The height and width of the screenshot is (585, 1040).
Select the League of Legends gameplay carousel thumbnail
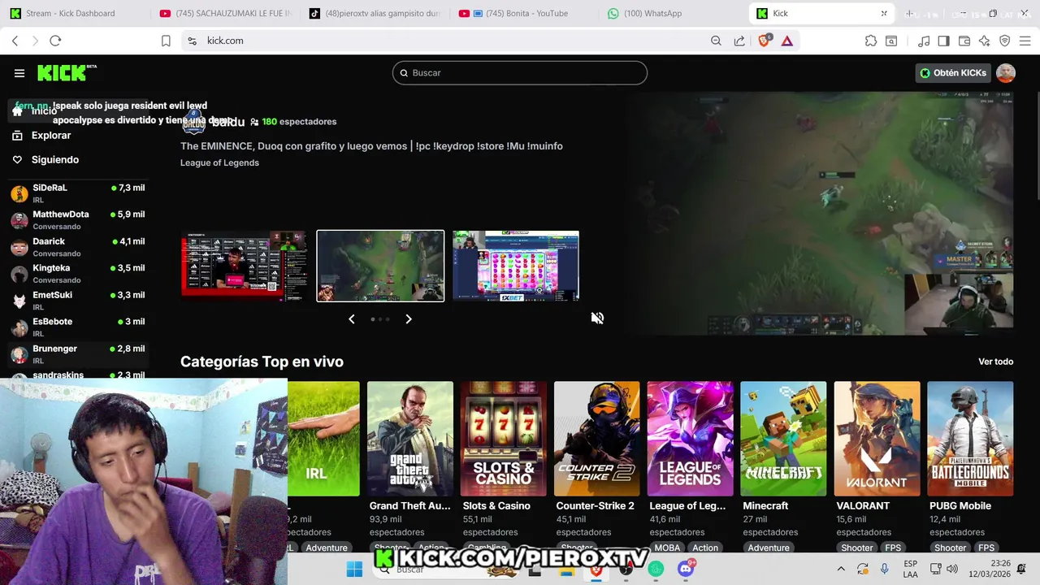tap(380, 266)
